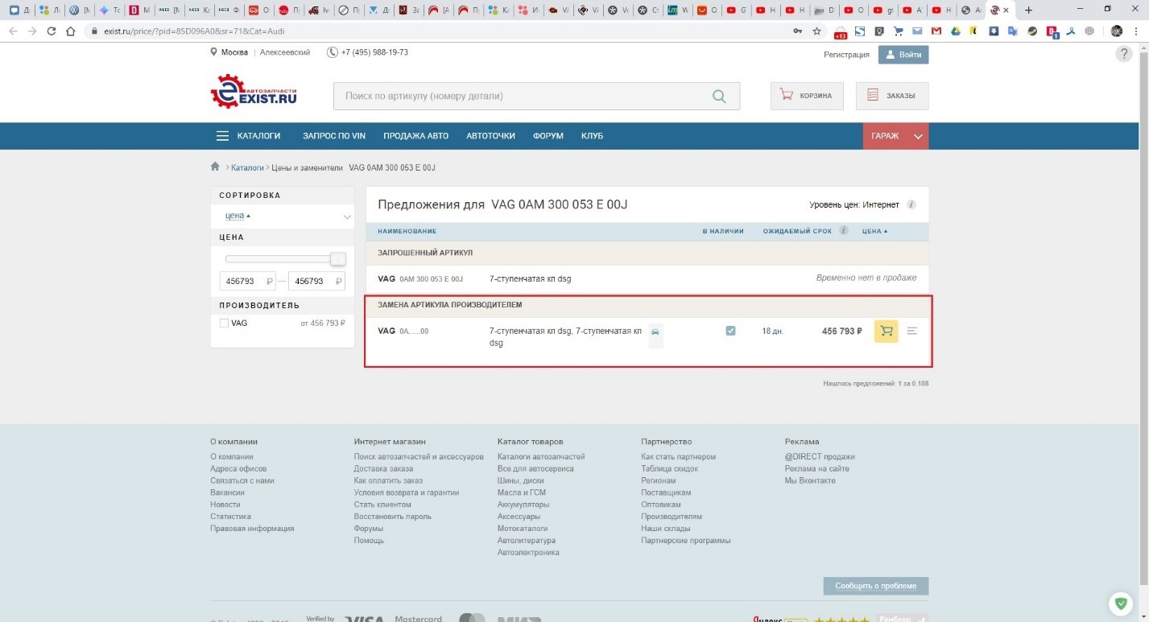Click the green shield badge
The height and width of the screenshot is (622, 1149).
pos(1120,603)
